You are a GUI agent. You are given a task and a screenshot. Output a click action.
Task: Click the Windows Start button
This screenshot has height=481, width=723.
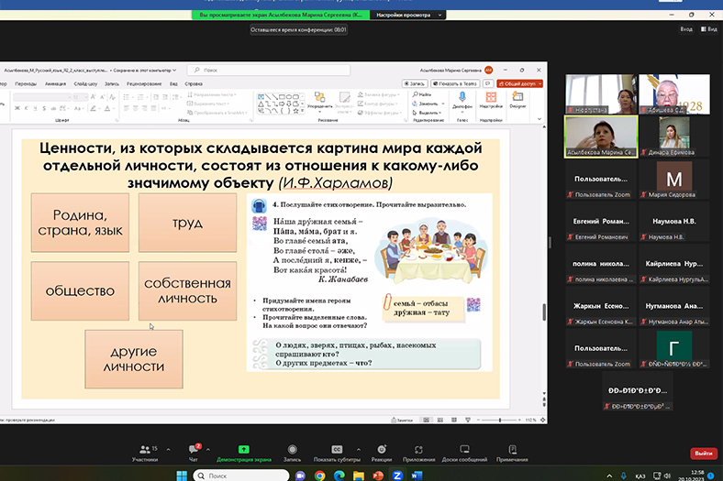182,476
